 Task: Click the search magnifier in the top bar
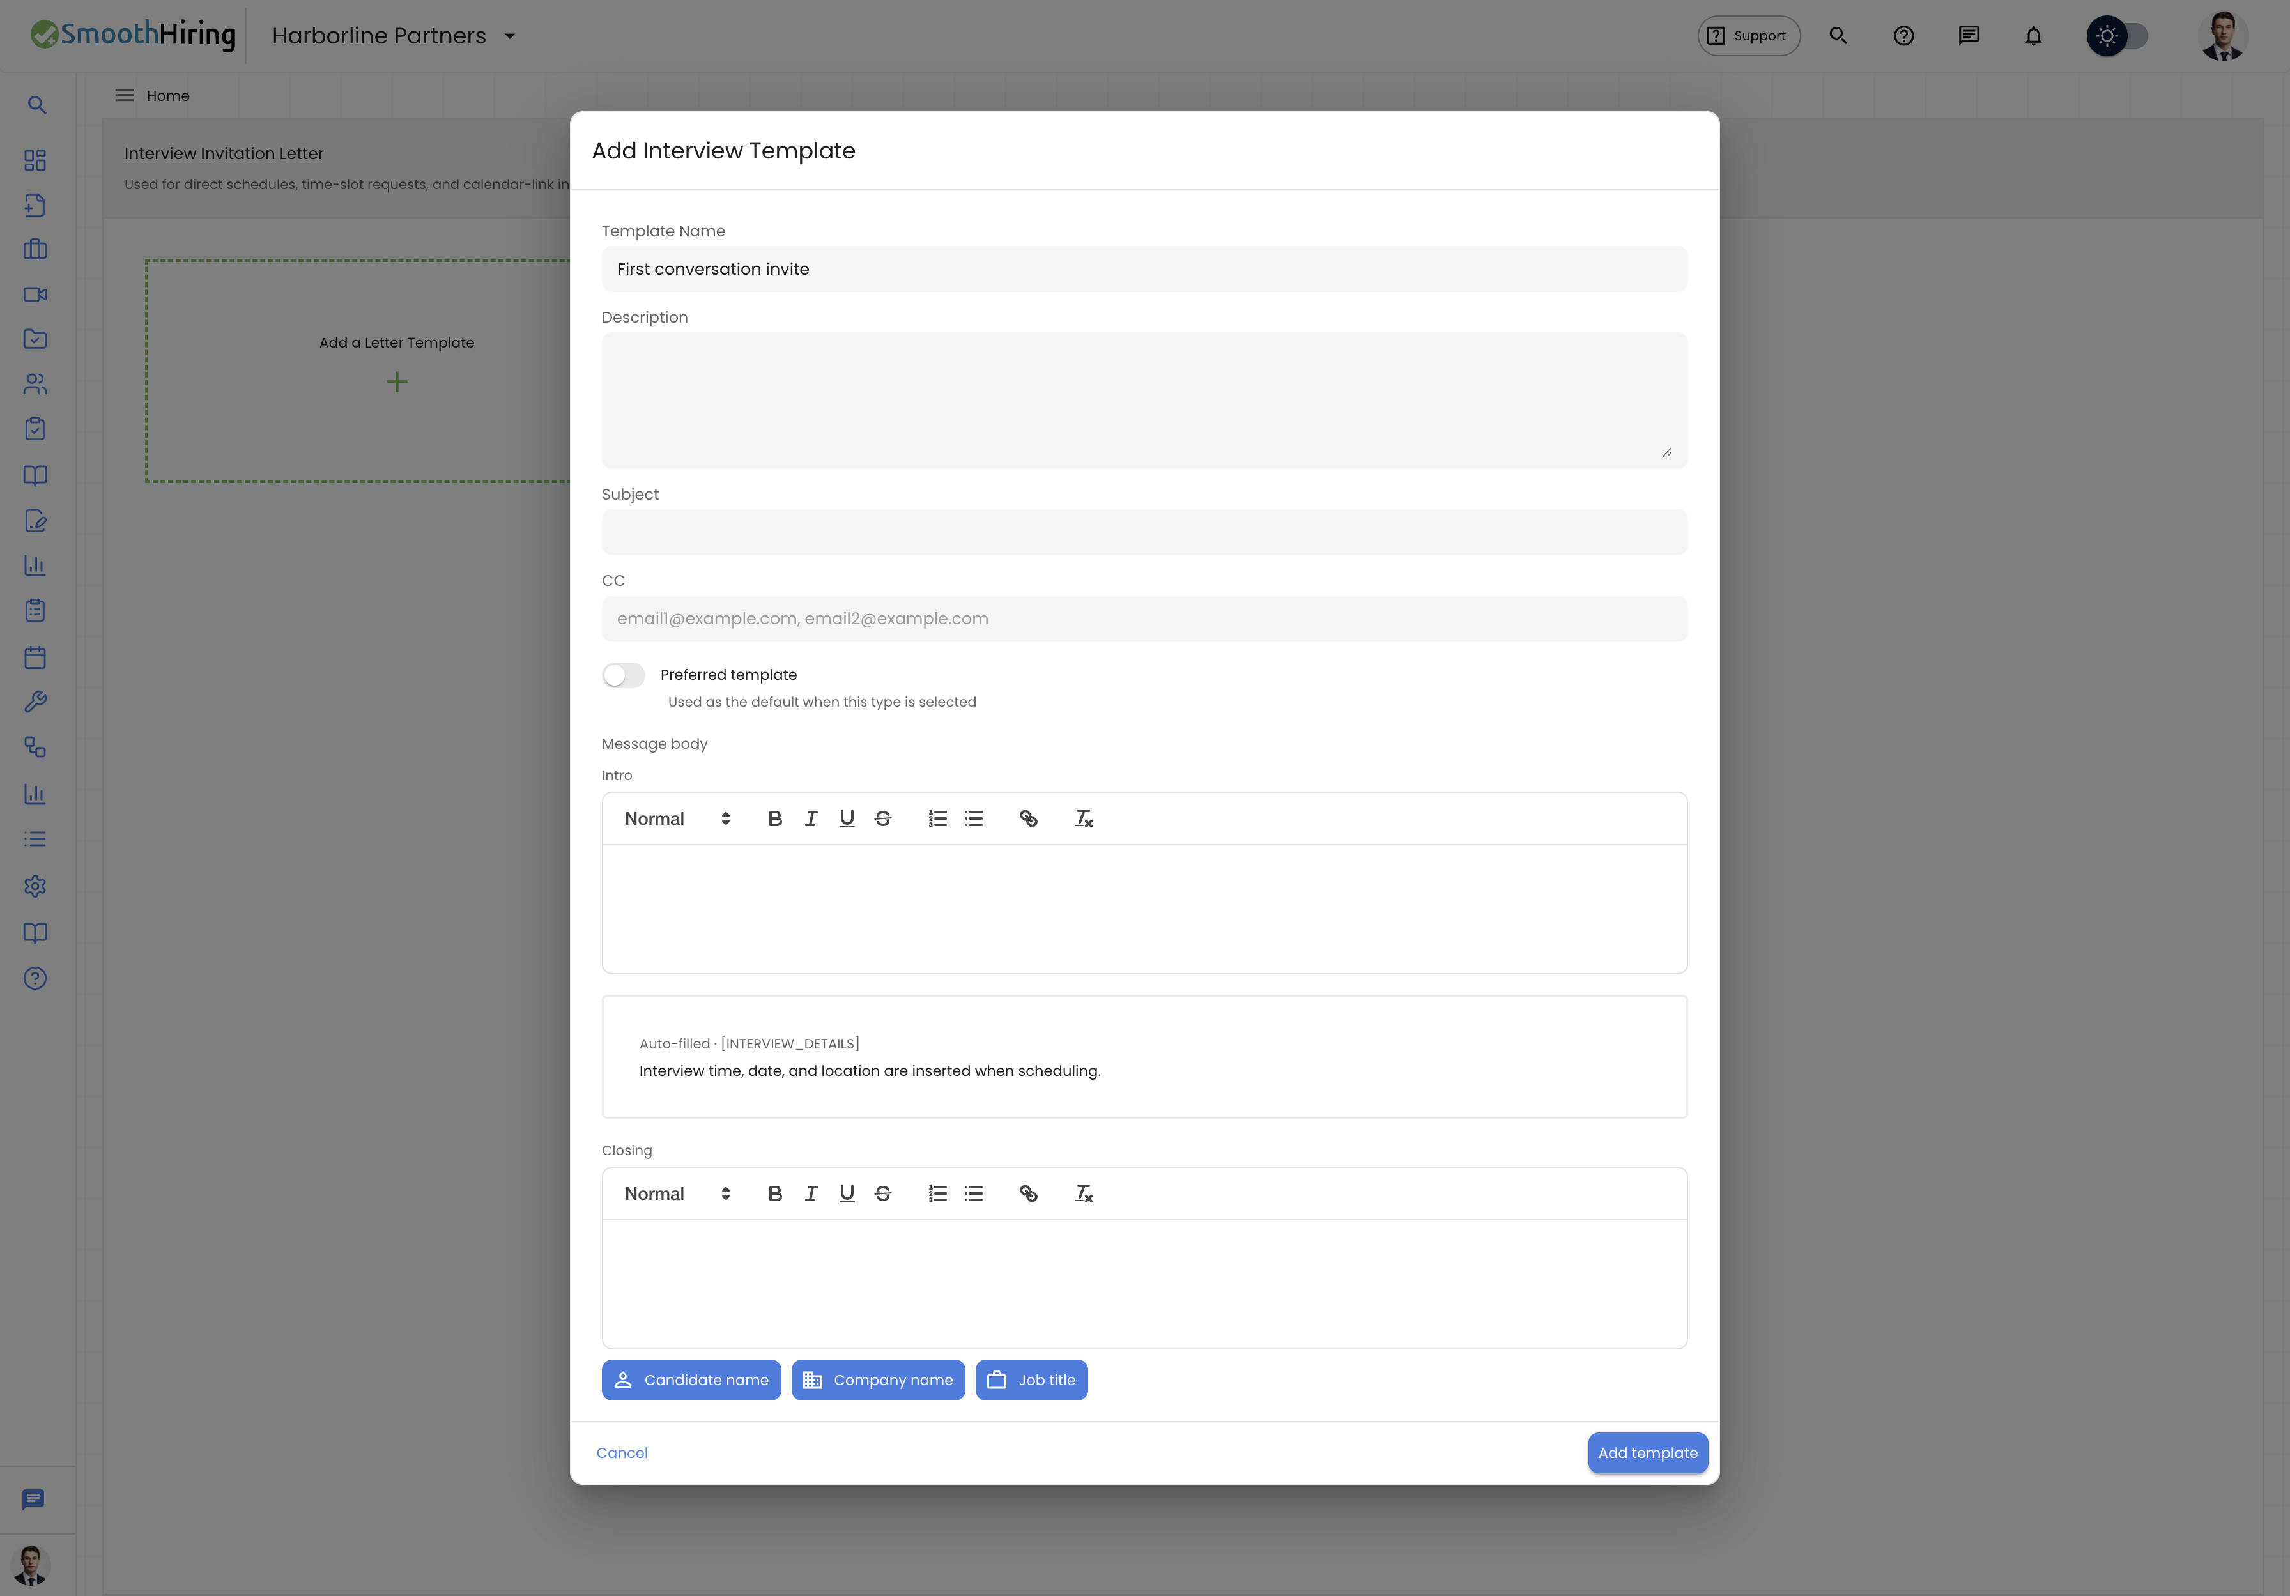point(1838,36)
